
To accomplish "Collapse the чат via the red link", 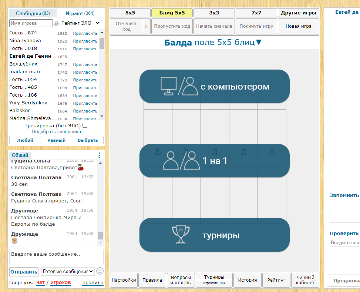I will (x=40, y=283).
